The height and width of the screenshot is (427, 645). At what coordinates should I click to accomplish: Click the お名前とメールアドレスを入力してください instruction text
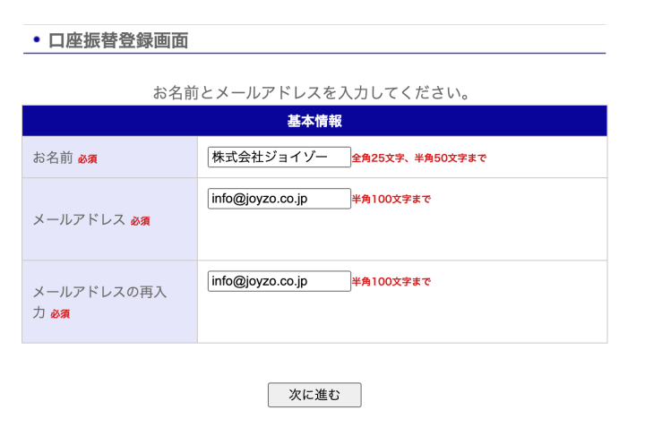pos(312,92)
